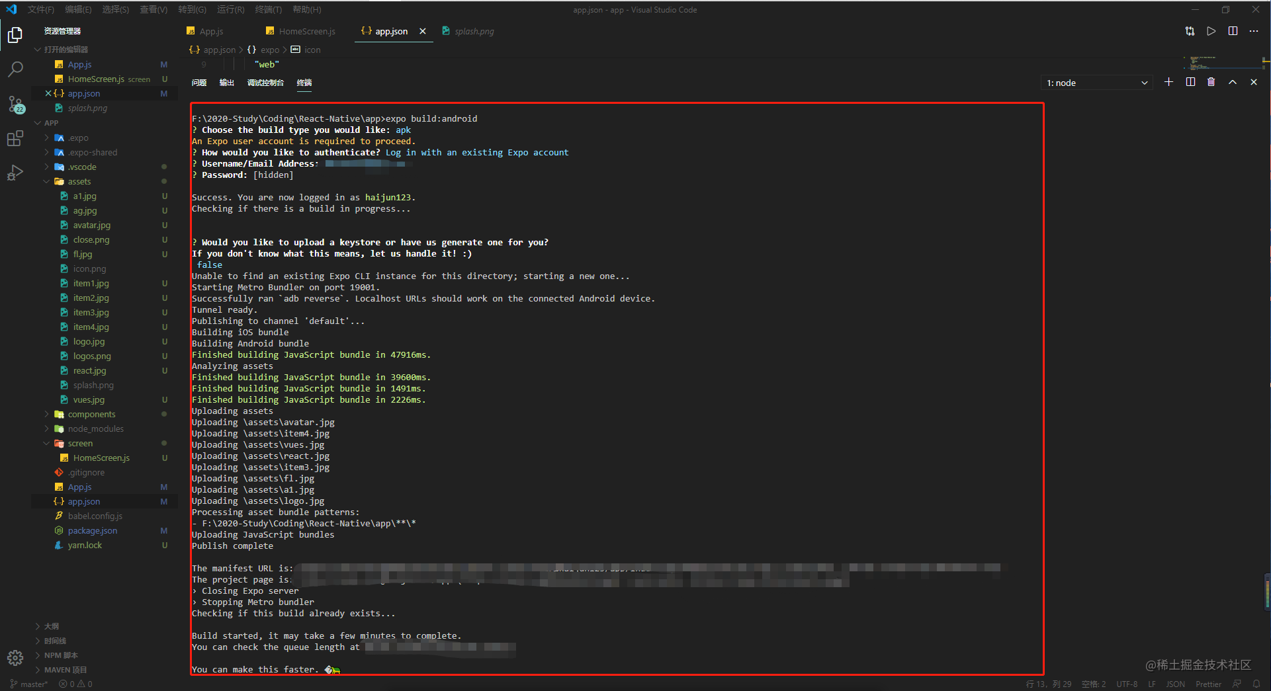Open icon.png in the file tree
The width and height of the screenshot is (1271, 691).
[89, 269]
